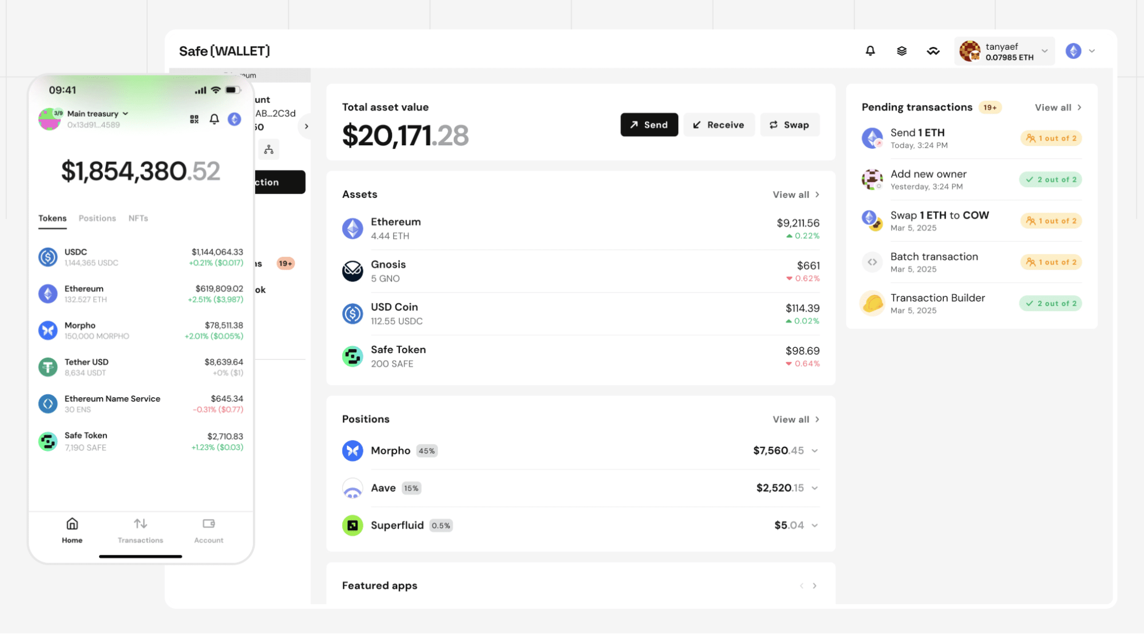Screen dimensions: 1144x634
Task: Click the Send button
Action: 649,125
